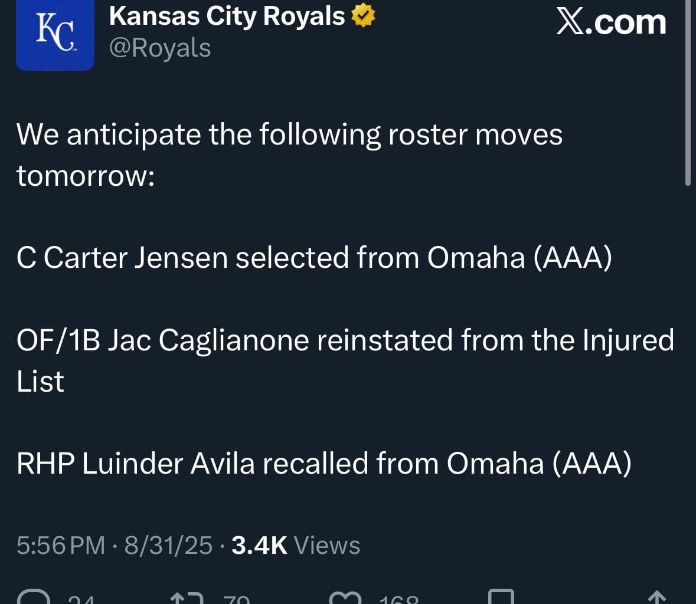Click the heart icon below the tweet
Screen dimensions: 696x604
tap(345, 598)
